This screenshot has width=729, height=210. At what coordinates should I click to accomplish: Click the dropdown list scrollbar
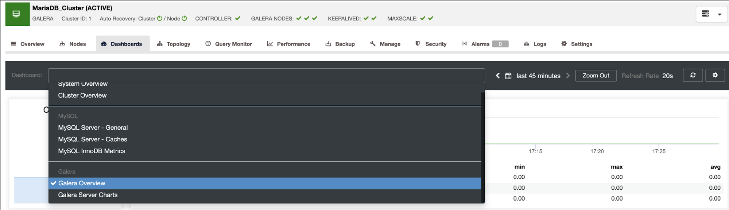point(483,147)
